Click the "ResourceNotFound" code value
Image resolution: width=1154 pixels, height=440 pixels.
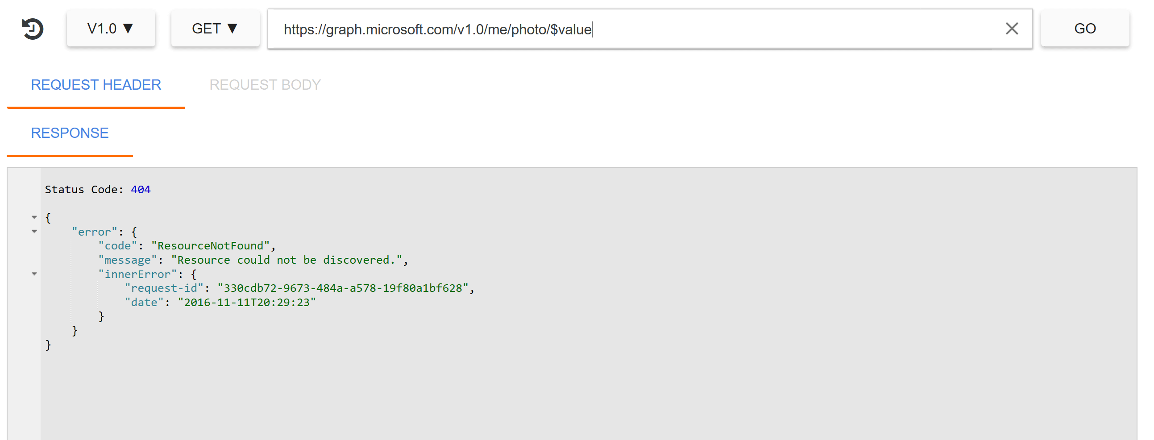point(211,245)
